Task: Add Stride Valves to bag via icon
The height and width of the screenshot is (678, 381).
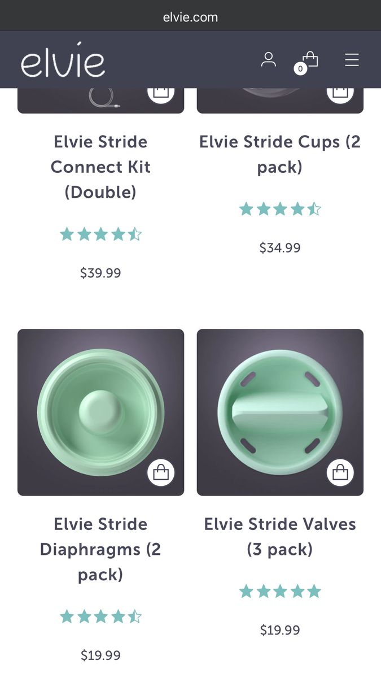Action: (340, 472)
